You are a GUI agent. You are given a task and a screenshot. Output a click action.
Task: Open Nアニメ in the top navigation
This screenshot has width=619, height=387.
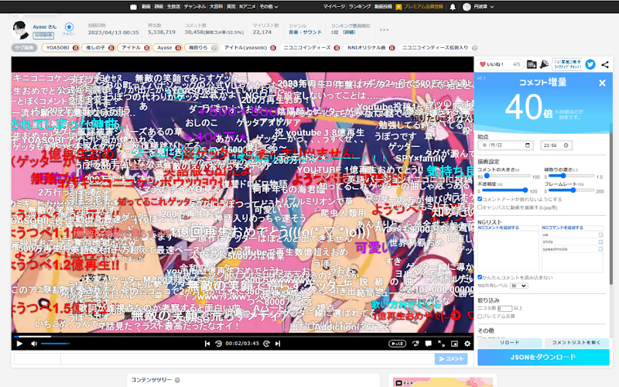click(x=247, y=7)
